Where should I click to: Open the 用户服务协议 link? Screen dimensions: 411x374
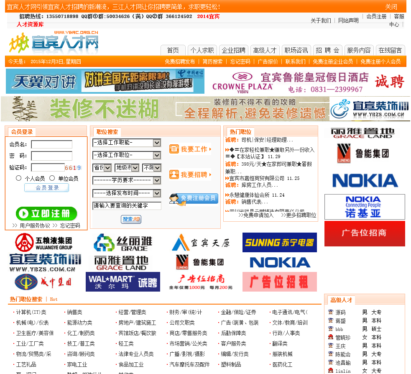tap(35, 225)
